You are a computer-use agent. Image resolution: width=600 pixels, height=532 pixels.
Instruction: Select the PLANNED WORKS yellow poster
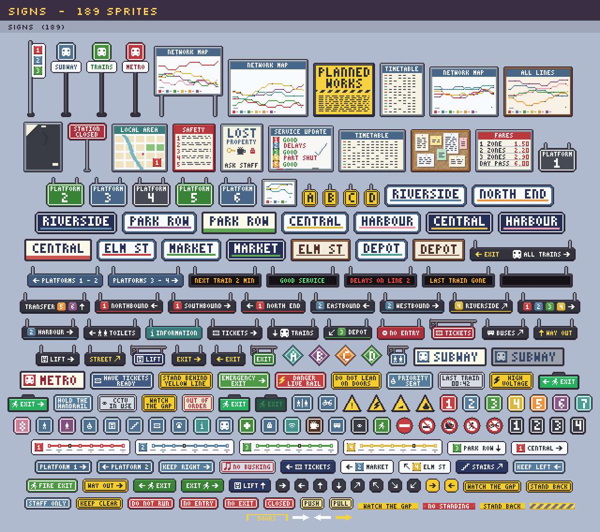[x=344, y=89]
